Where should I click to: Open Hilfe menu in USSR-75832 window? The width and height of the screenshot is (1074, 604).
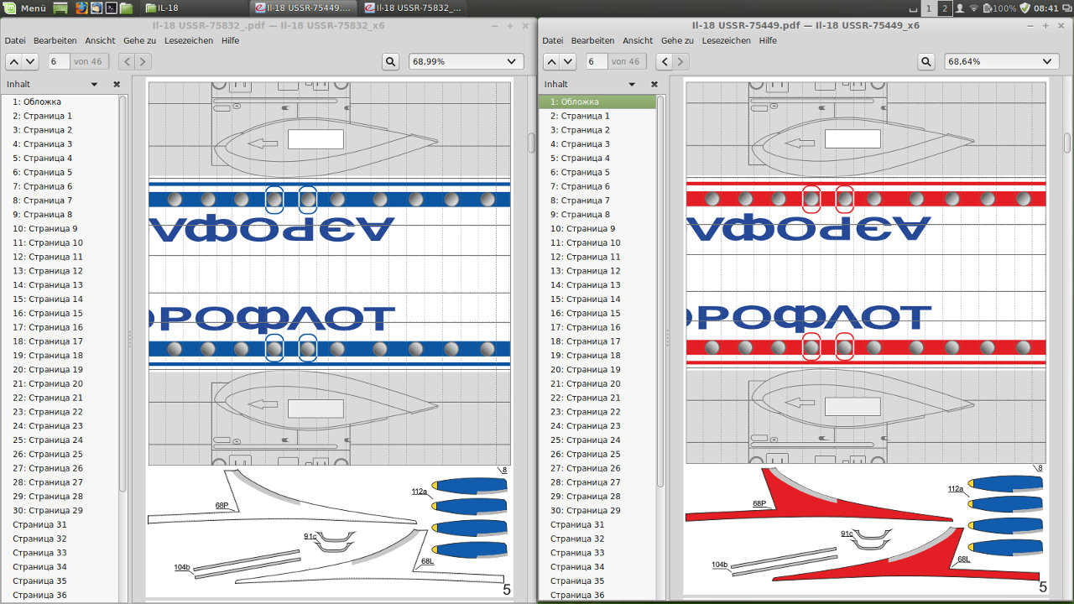[x=231, y=40]
